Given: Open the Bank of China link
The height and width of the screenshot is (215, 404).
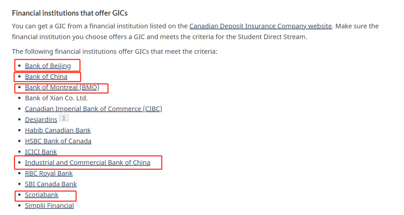Looking at the screenshot, I should [x=46, y=77].
